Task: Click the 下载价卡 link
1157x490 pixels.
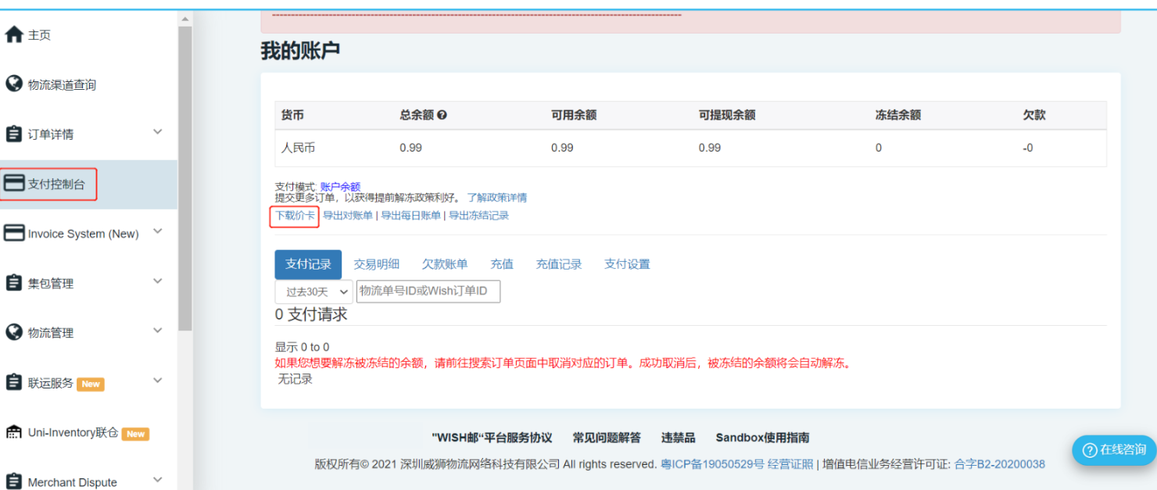Action: (x=295, y=216)
